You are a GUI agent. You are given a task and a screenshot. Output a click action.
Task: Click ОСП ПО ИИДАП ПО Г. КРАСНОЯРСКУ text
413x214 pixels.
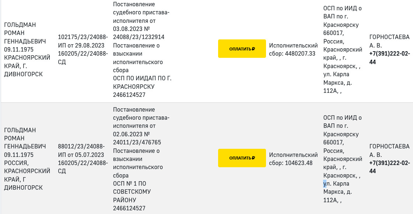tap(142, 83)
